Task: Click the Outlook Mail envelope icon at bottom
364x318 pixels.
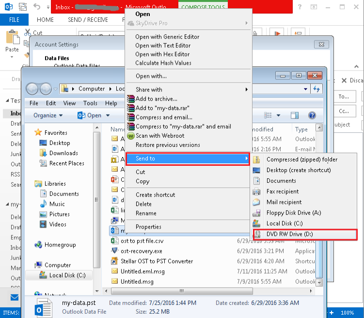Action: click(15, 297)
